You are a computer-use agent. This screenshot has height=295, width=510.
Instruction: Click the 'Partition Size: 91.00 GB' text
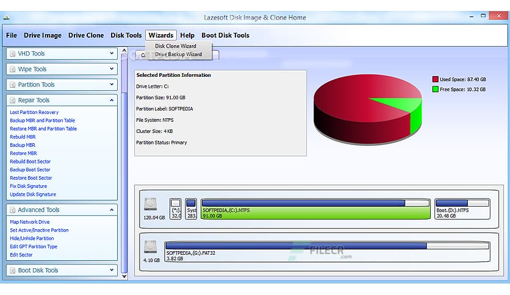click(x=160, y=98)
